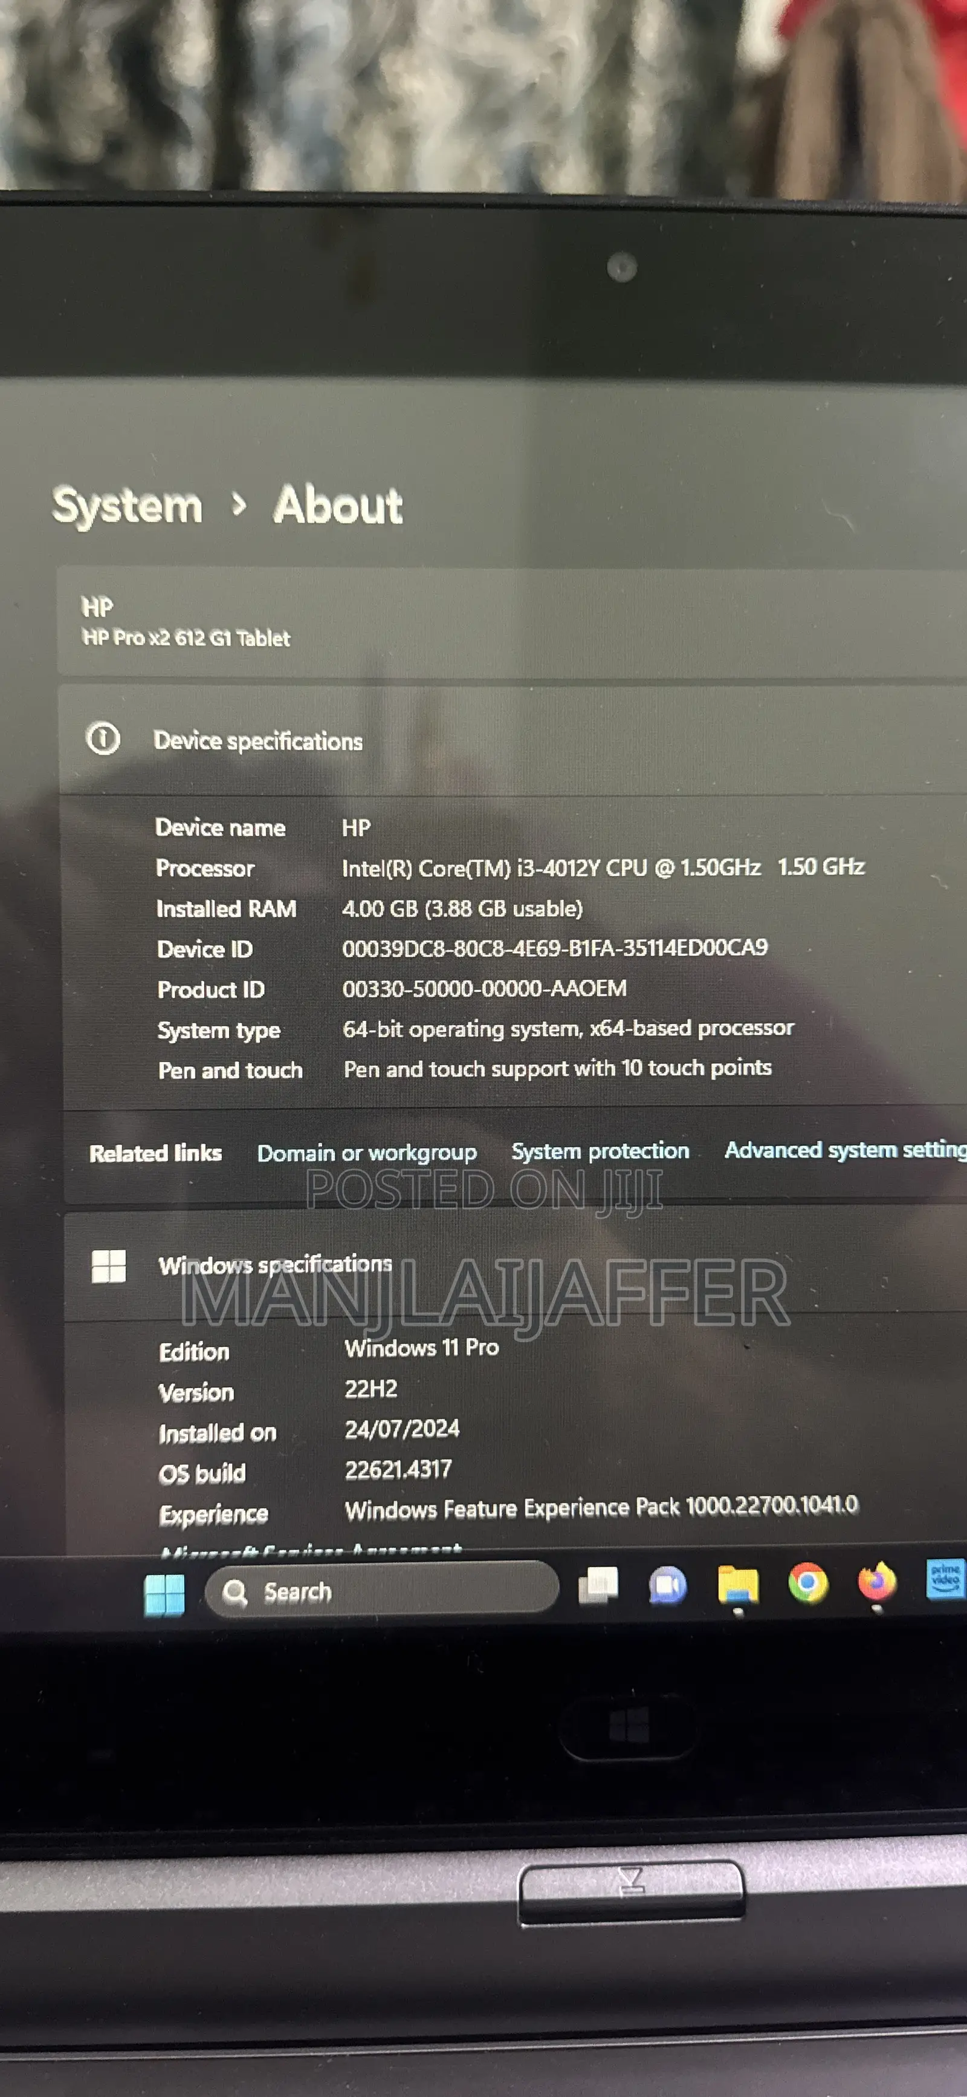Open Domain or workgroup link

pos(367,1153)
